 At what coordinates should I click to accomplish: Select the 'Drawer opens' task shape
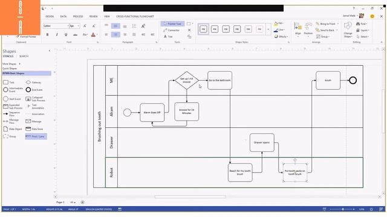pyautogui.click(x=262, y=142)
